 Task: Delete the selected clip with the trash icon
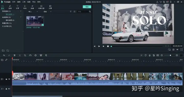[x=15, y=56]
